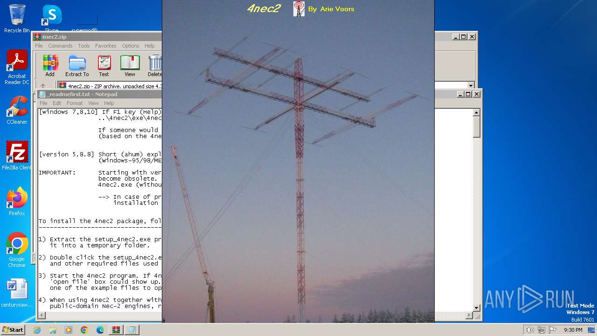597x336 pixels.
Task: Open Internet Explorer from the taskbar
Action: pyautogui.click(x=37, y=330)
